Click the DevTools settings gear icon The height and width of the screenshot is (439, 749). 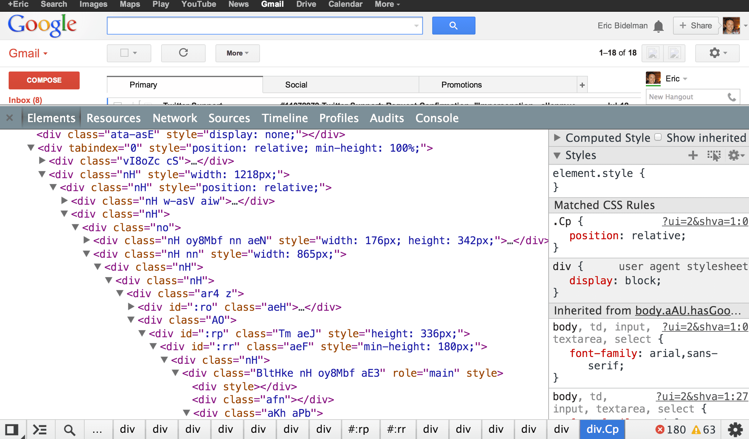coord(736,429)
